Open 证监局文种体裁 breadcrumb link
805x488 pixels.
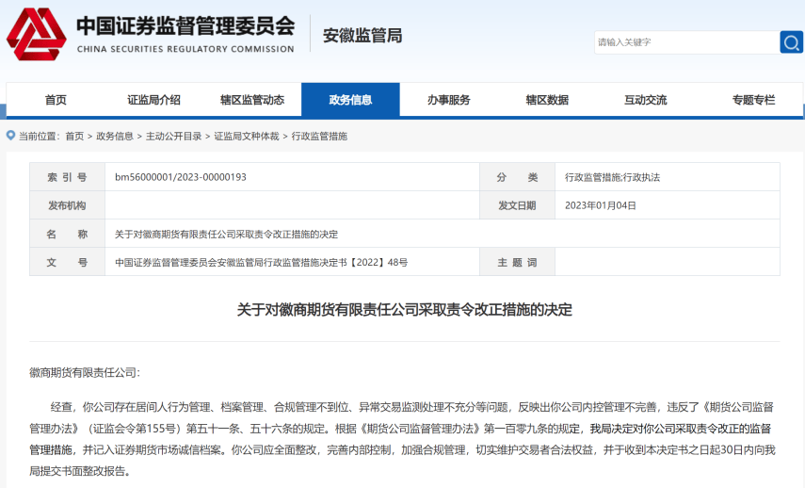click(x=247, y=137)
